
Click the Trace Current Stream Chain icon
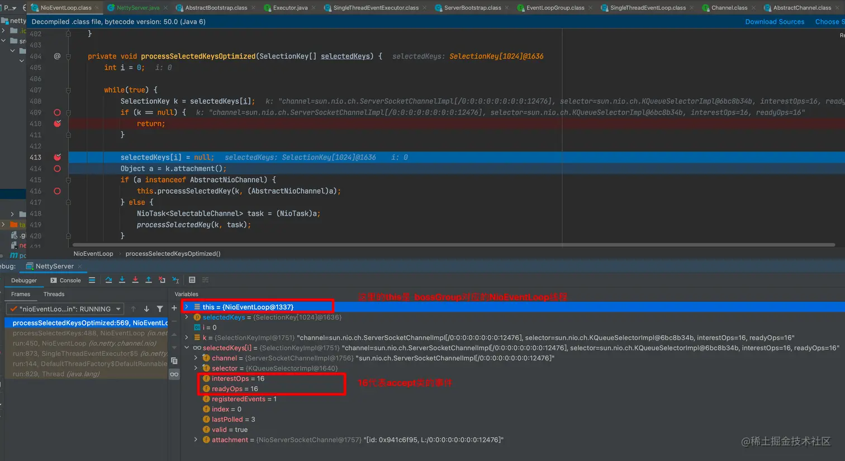tap(205, 280)
